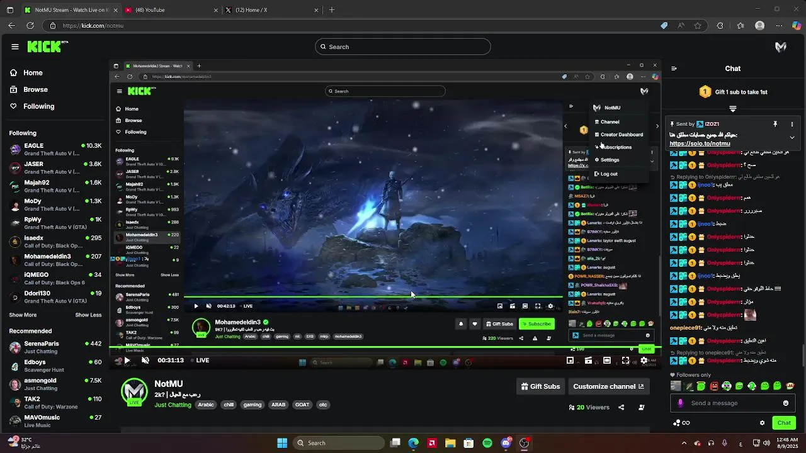This screenshot has height=453, width=806.
Task: Open chat settings gear icon
Action: click(x=762, y=423)
